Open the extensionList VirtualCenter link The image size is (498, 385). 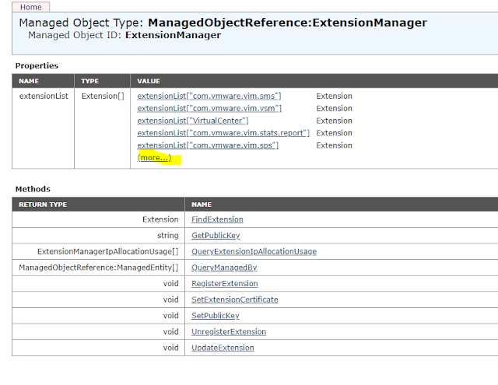193,121
